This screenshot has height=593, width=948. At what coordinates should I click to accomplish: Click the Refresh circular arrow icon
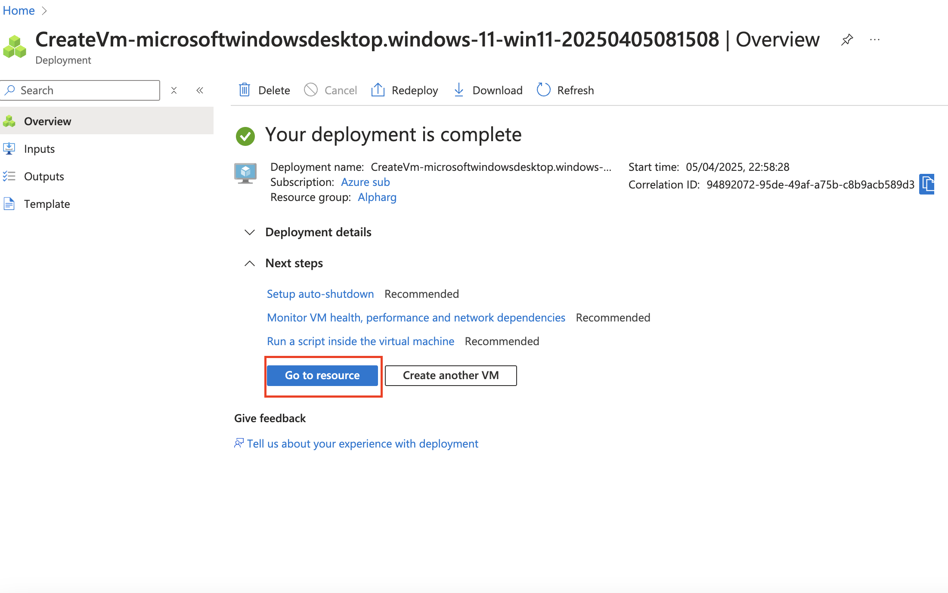544,90
